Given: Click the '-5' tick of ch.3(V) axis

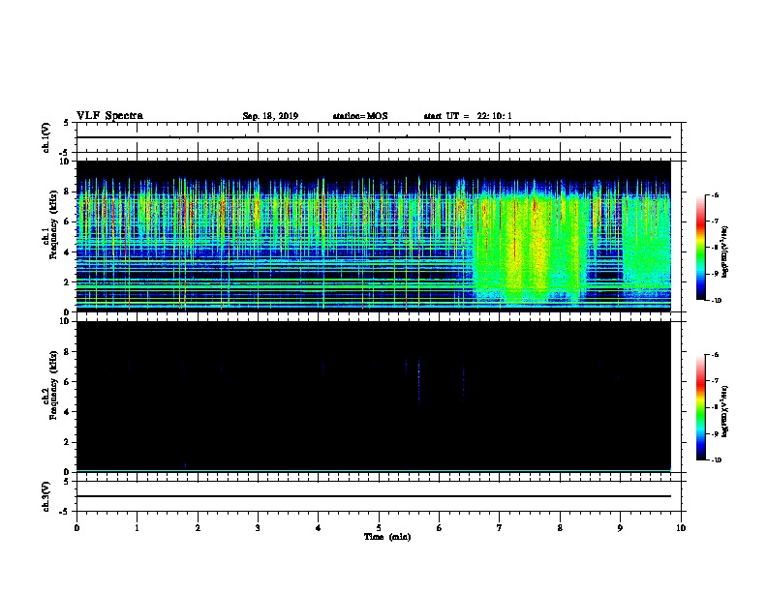Looking at the screenshot, I should [x=65, y=512].
